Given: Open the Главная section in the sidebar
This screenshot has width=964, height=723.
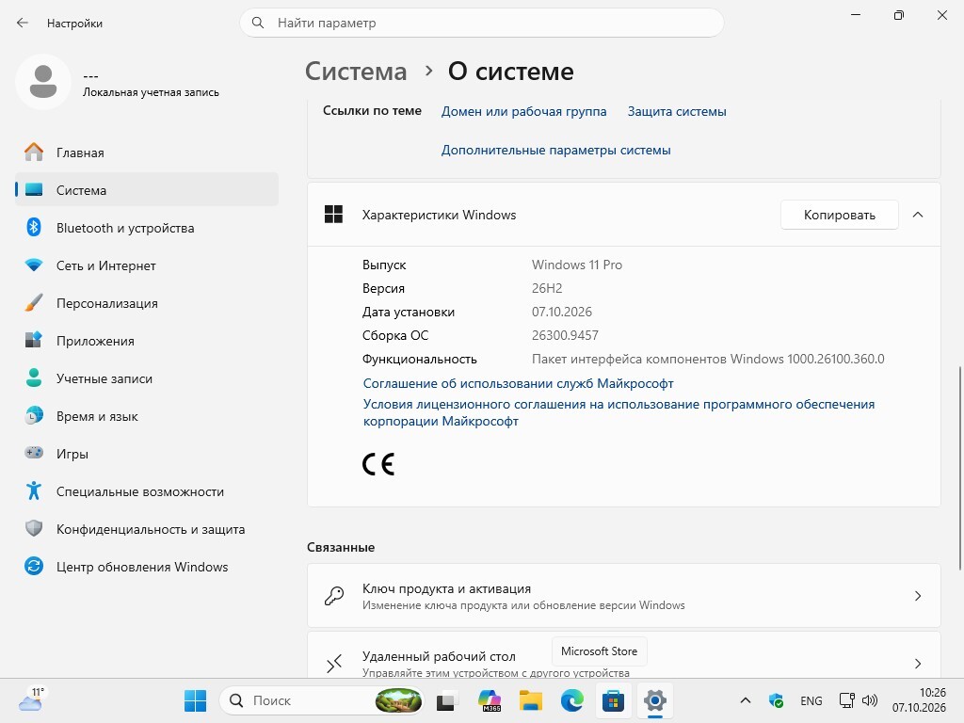Looking at the screenshot, I should click(146, 153).
